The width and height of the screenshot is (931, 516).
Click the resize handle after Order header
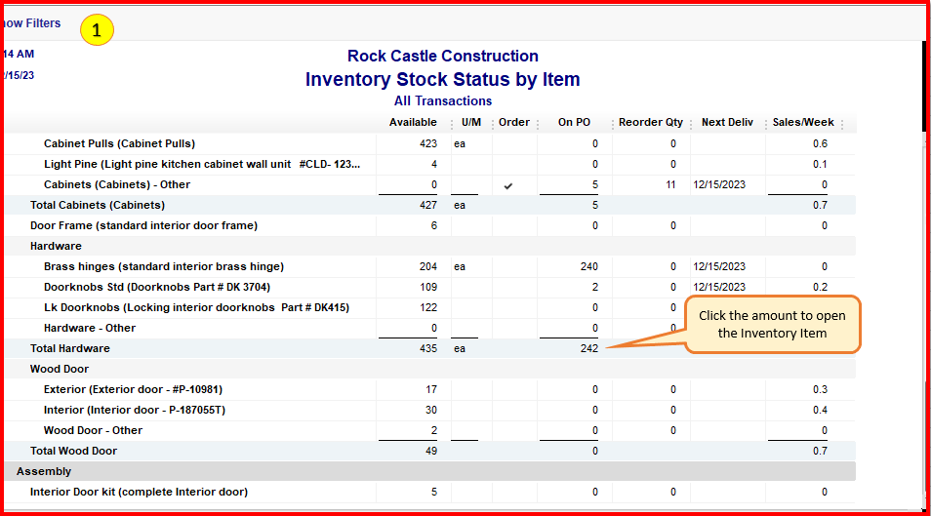click(x=538, y=124)
